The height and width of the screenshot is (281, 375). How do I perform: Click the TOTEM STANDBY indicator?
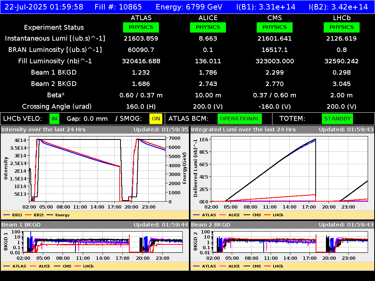click(337, 119)
